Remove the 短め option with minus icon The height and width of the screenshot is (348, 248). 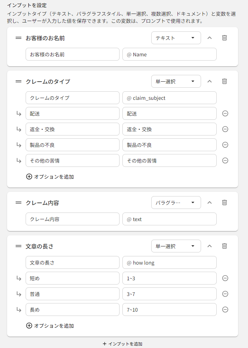tap(225, 278)
